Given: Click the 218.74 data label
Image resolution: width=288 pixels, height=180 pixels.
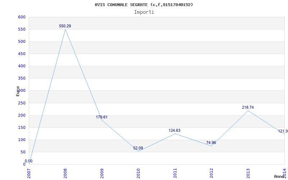Looking at the screenshot, I should point(248,107).
